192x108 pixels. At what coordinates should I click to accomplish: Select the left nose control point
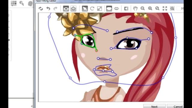click(x=98, y=58)
